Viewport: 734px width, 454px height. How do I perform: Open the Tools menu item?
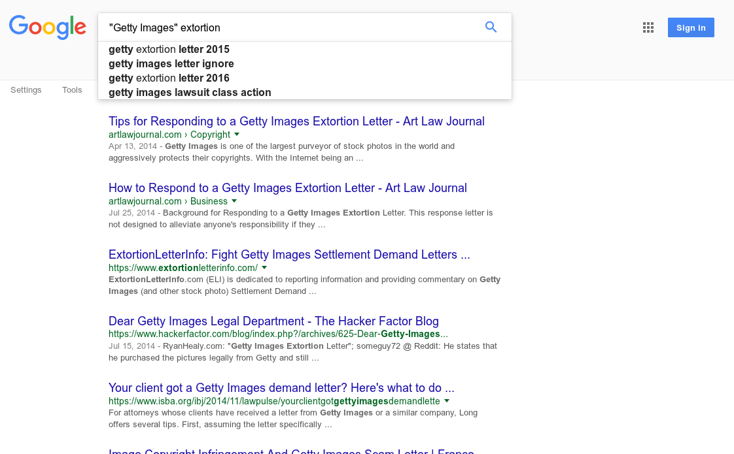pyautogui.click(x=72, y=90)
